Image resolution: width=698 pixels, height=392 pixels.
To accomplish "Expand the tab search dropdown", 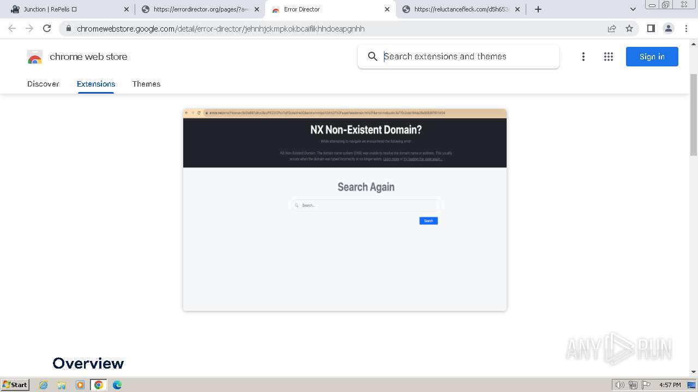I will coord(633,9).
